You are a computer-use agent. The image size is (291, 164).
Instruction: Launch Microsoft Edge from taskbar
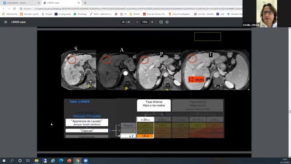point(61,161)
